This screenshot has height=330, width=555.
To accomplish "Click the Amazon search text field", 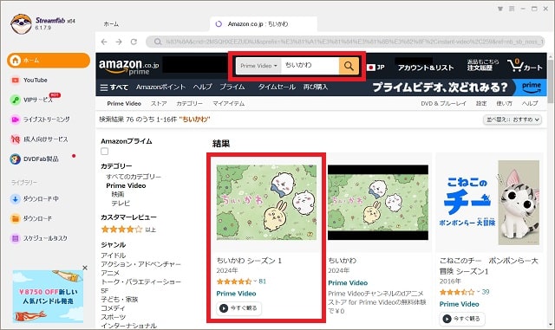I will coord(310,66).
